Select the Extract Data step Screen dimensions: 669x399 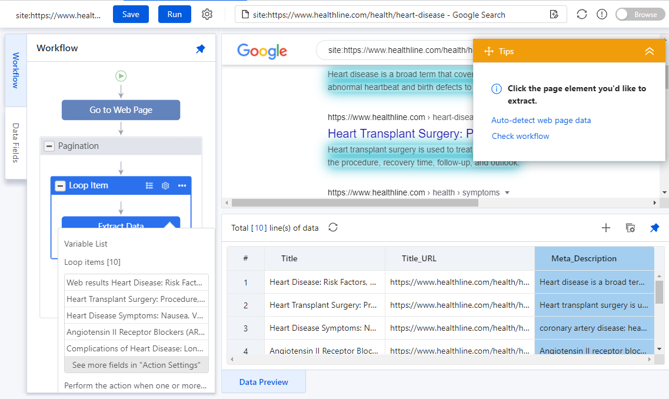[x=121, y=223]
